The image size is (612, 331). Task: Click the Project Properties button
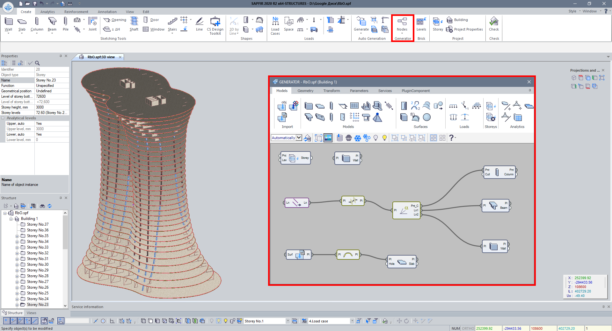click(465, 29)
